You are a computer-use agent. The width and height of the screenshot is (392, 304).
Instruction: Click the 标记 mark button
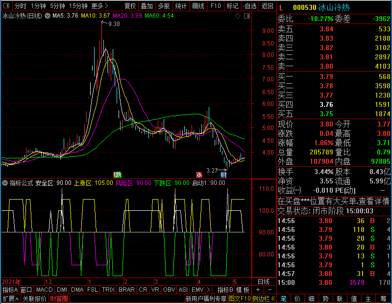[x=232, y=6]
